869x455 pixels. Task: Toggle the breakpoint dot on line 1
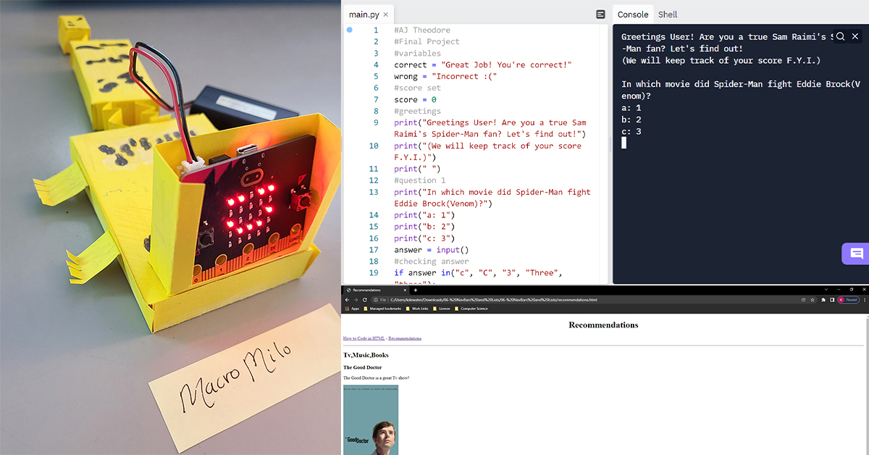(350, 30)
